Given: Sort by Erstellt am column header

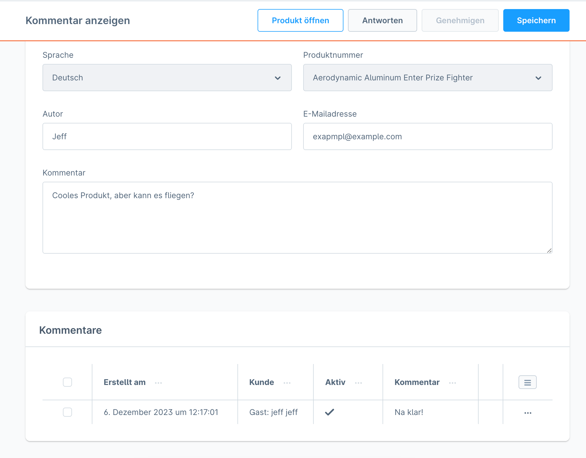Looking at the screenshot, I should [125, 382].
